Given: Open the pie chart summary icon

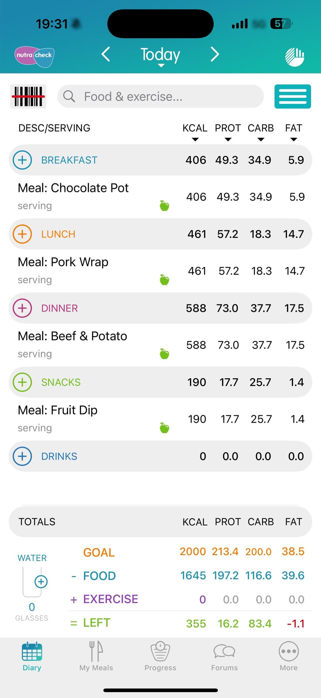Looking at the screenshot, I should click(295, 57).
